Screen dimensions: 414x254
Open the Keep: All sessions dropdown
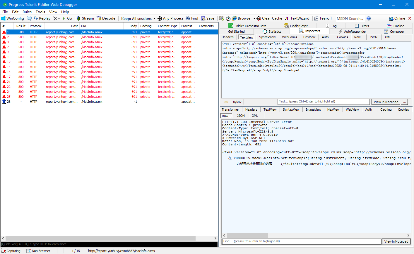(138, 18)
